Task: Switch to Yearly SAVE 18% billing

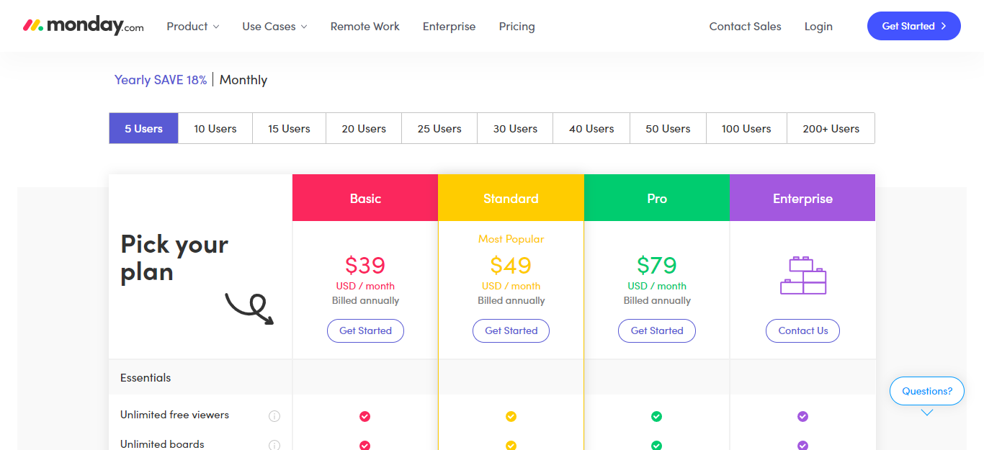Action: pos(161,80)
